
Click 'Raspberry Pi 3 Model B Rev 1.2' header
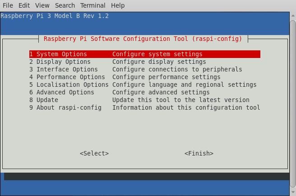pyautogui.click(x=55, y=16)
